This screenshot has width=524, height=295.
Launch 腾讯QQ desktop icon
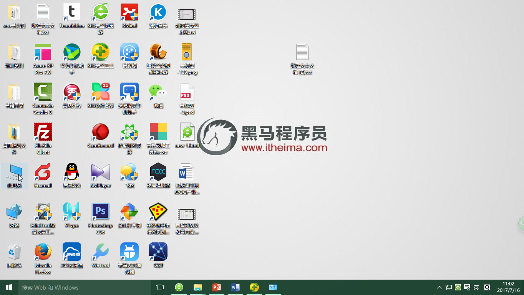point(72,176)
